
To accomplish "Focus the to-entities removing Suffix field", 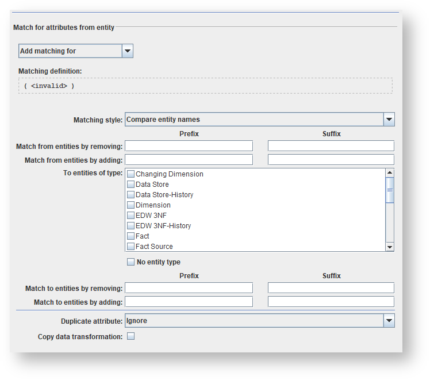I will [331, 288].
